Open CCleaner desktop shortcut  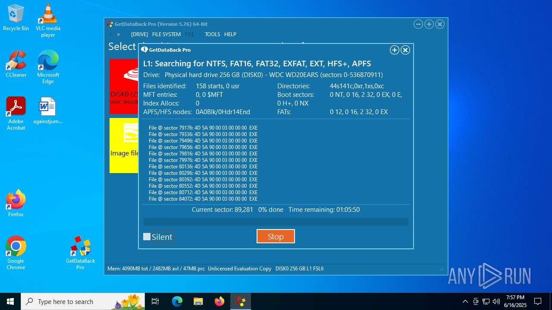tap(16, 64)
